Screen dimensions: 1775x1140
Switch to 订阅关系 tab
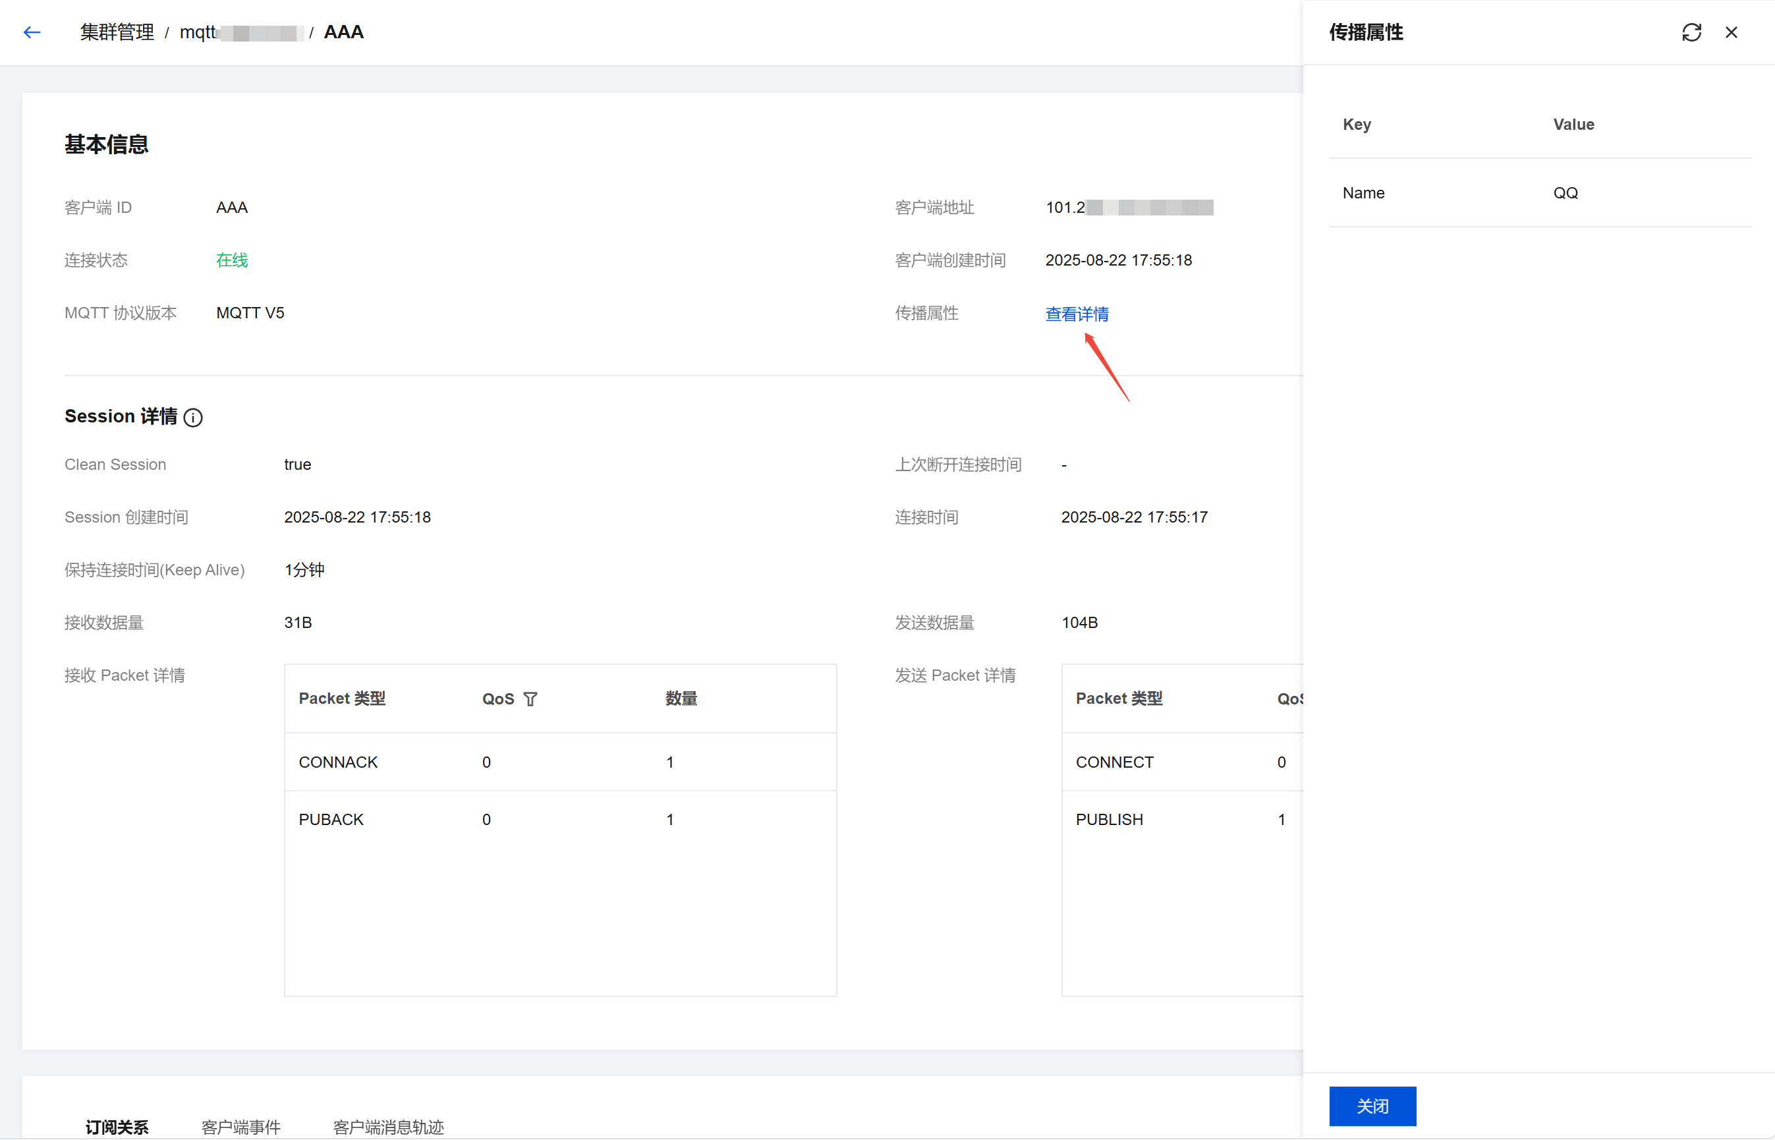[117, 1127]
